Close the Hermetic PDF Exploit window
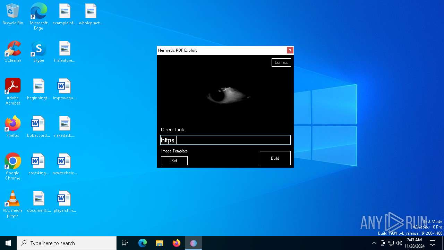The height and width of the screenshot is (250, 444). 290,50
